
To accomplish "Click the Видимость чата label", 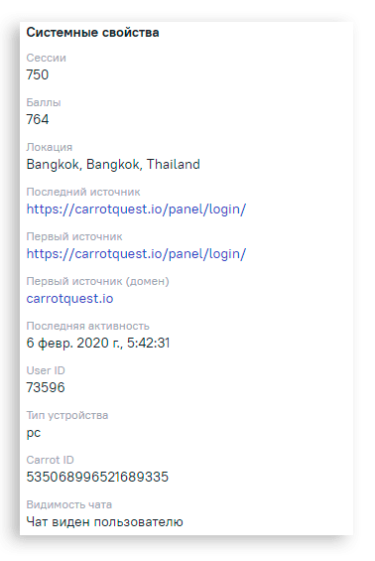I will tap(69, 504).
